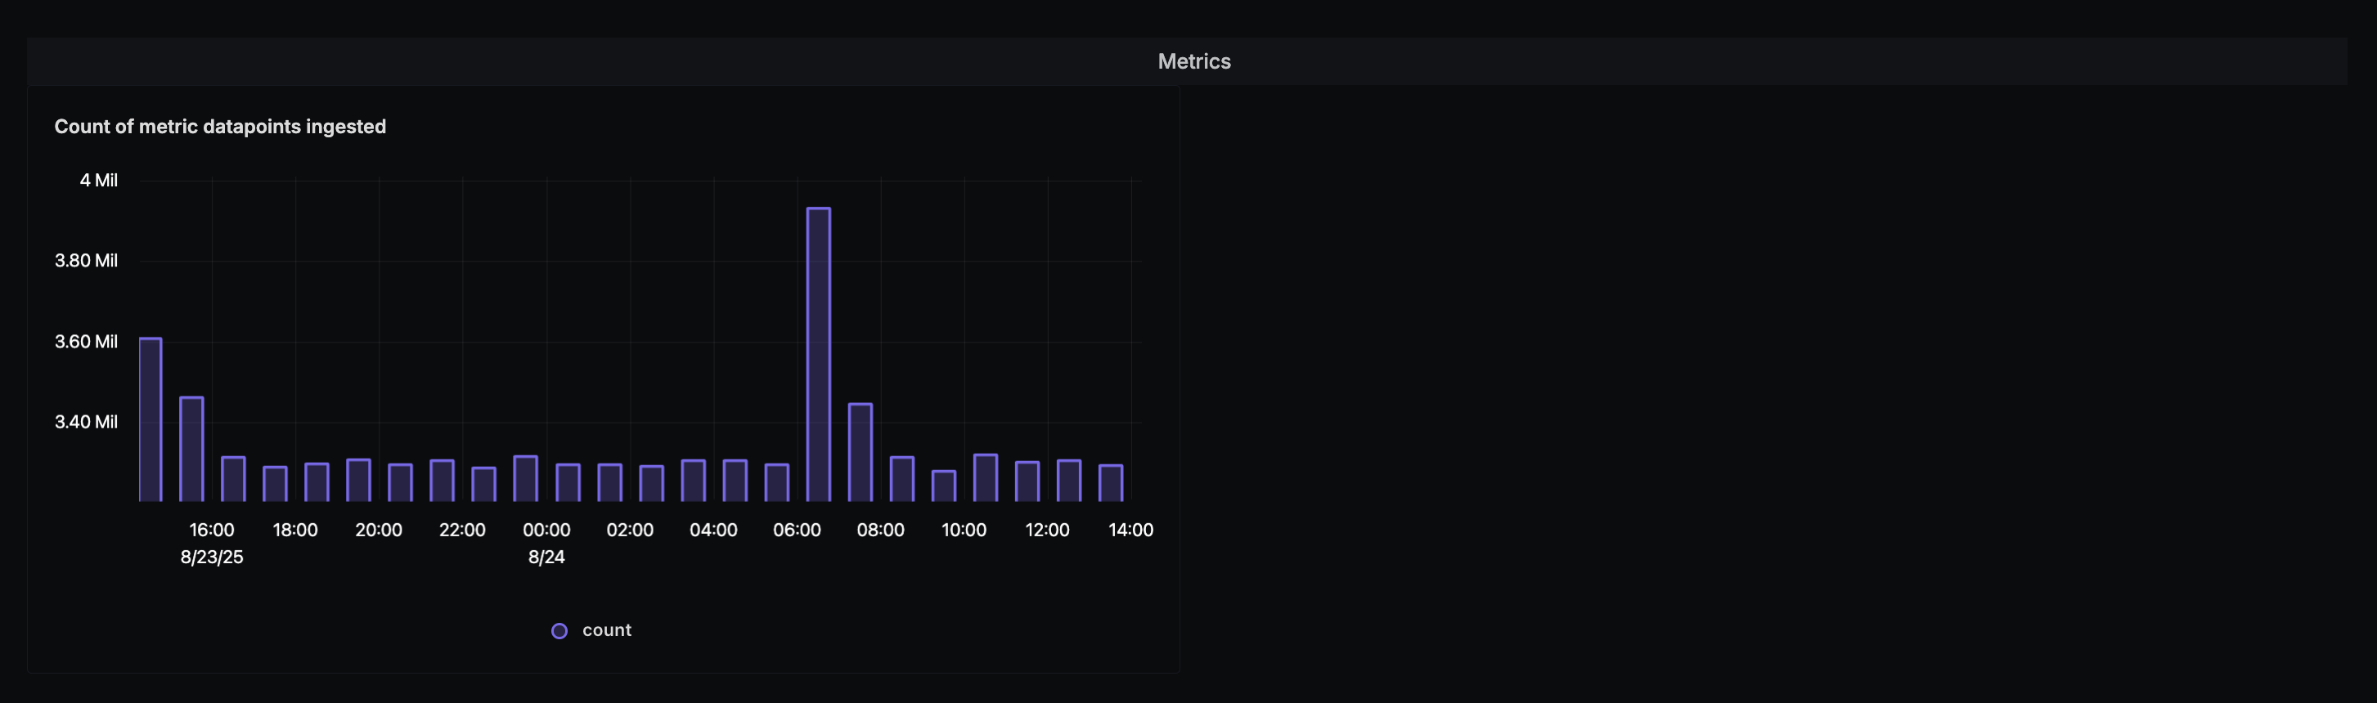This screenshot has width=2377, height=703.
Task: Click the 08:00 x-axis label
Action: click(880, 530)
